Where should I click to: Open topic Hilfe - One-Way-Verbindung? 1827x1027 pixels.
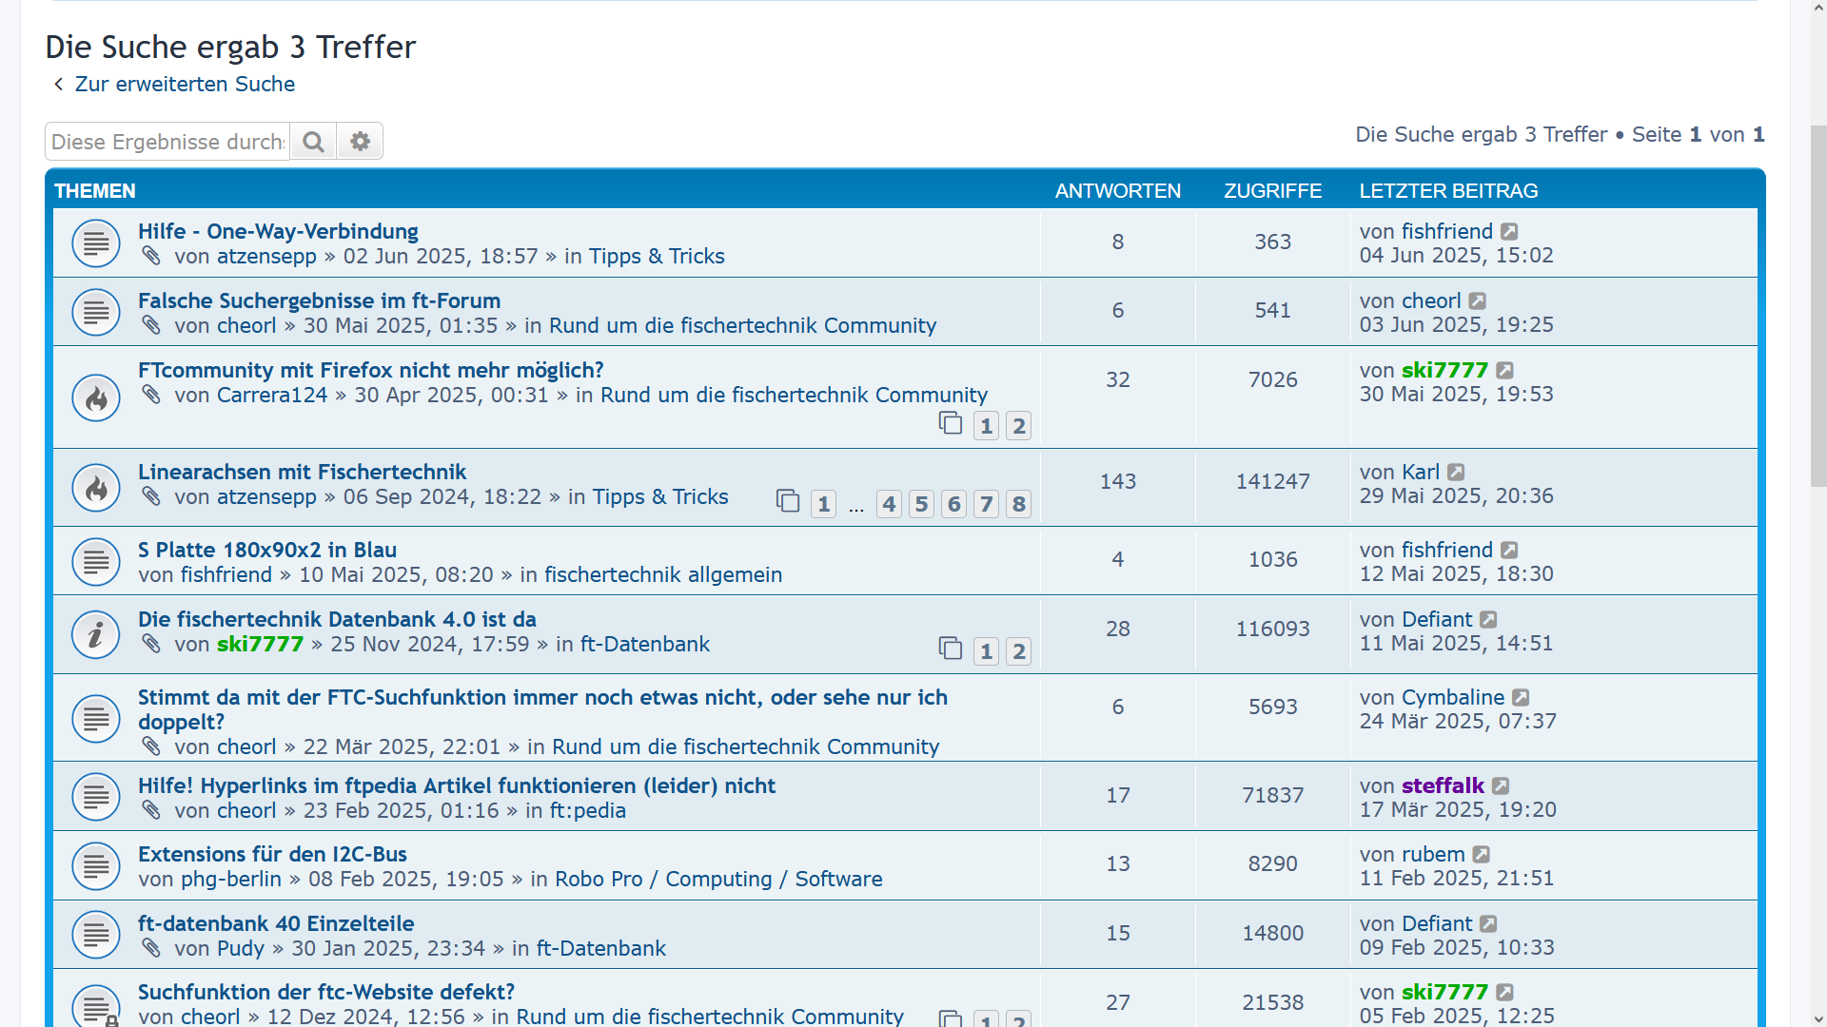click(278, 231)
